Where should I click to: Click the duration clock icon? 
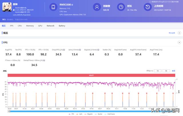121,7
